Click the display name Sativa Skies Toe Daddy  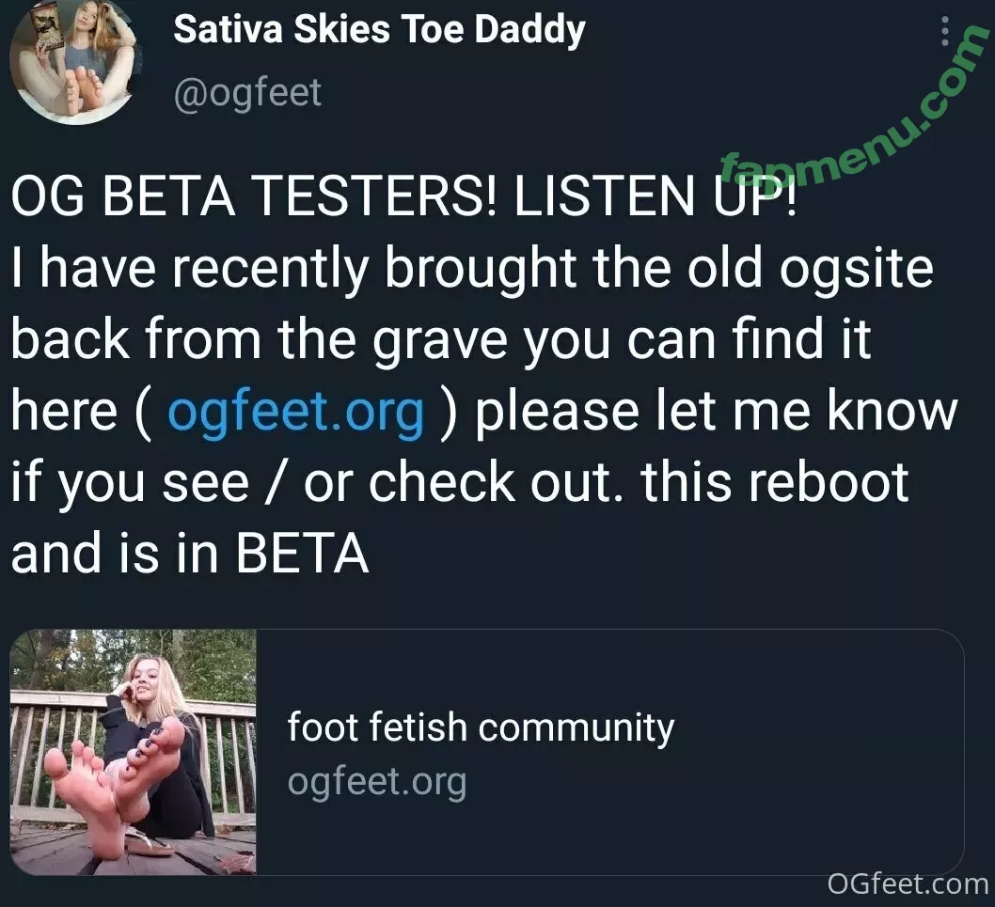(379, 30)
